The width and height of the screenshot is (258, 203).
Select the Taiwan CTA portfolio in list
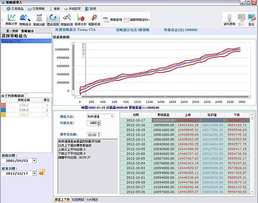coord(26,41)
